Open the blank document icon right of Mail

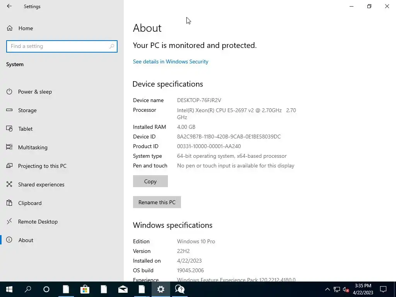tap(142, 289)
